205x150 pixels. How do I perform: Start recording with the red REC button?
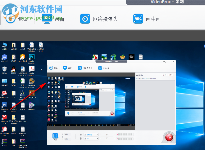(169, 137)
